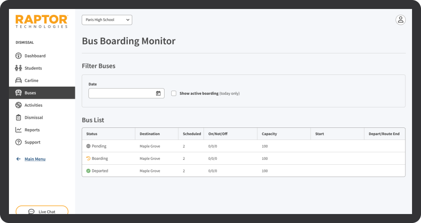Click the Dashboard gauge icon in sidebar
Screen dimensions: 421x223
(18, 56)
